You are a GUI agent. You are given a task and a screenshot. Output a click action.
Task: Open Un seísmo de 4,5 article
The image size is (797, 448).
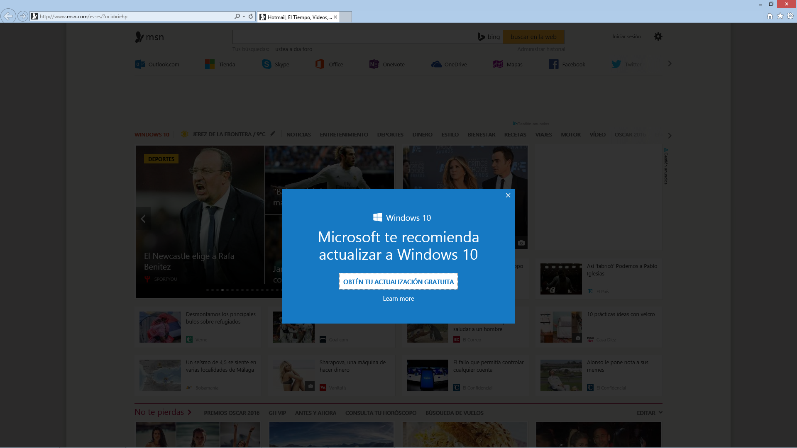click(221, 366)
